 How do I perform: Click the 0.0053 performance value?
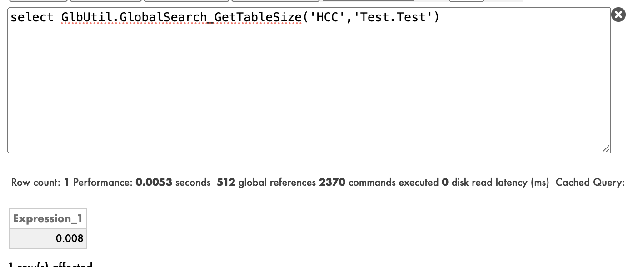[x=154, y=183]
